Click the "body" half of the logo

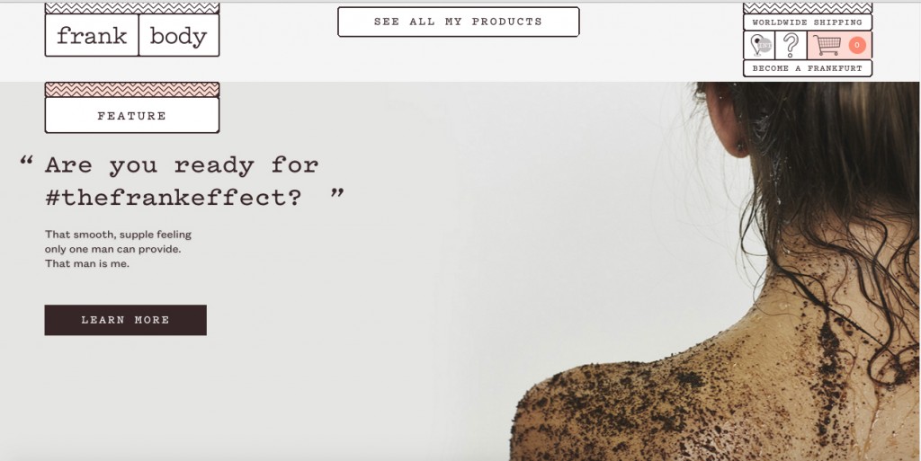point(179,35)
